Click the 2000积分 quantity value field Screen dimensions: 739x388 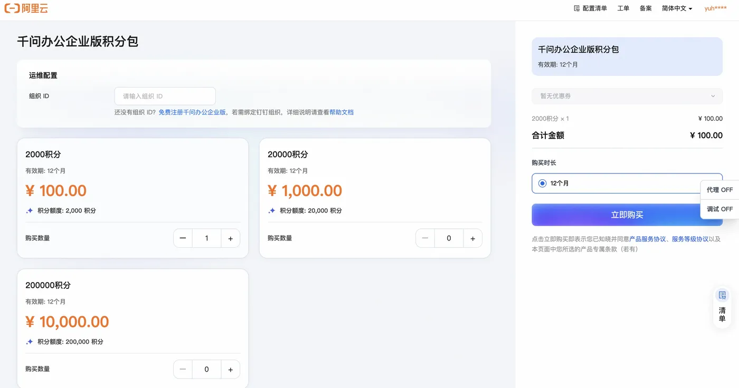[x=206, y=238]
